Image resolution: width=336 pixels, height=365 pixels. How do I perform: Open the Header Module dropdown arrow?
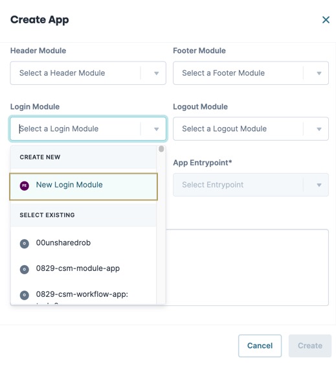(156, 73)
